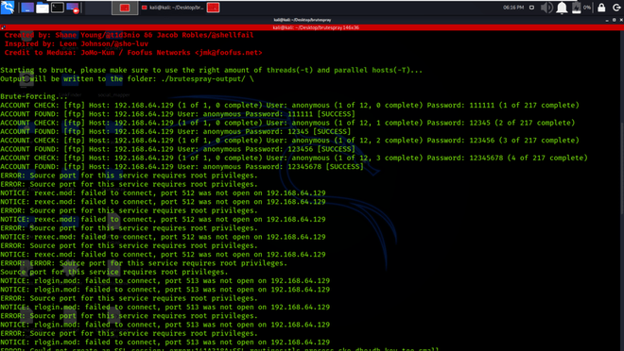Close the brutespray terminal window
624x351 pixels.
(621, 20)
